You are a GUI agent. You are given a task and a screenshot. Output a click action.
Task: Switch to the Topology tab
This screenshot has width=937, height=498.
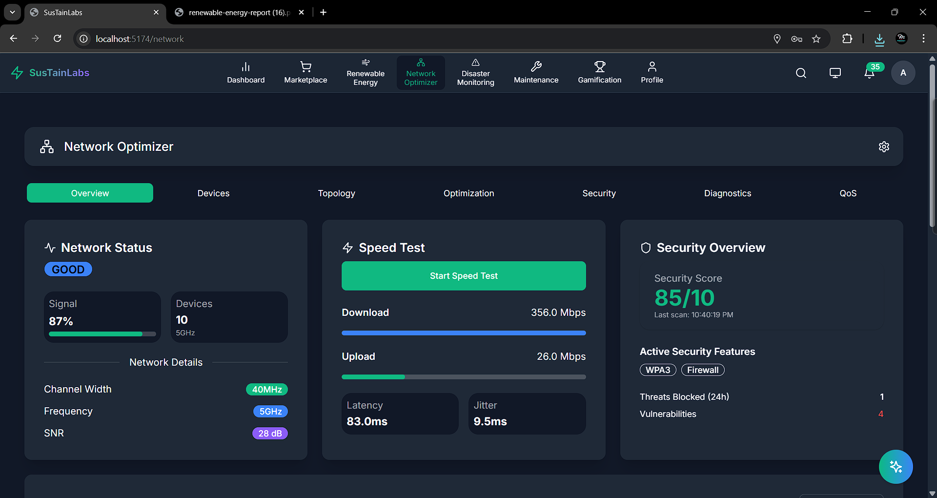(336, 193)
